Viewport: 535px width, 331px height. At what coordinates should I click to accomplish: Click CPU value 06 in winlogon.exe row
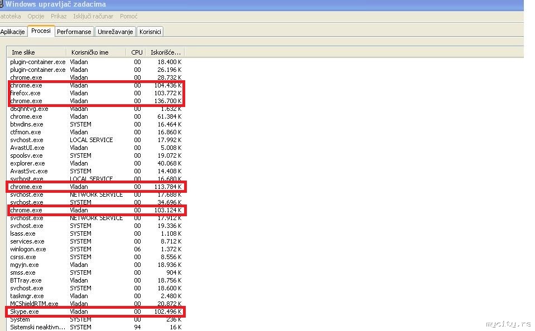[137, 250]
